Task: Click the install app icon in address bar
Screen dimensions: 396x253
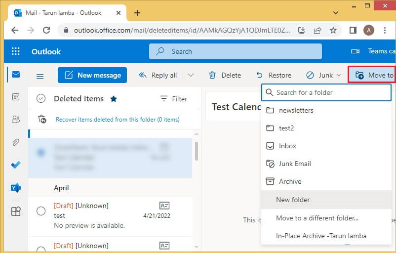Action: pos(302,30)
